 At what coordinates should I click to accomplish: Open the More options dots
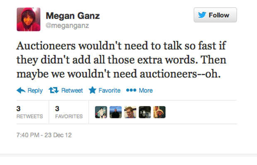(x=131, y=90)
